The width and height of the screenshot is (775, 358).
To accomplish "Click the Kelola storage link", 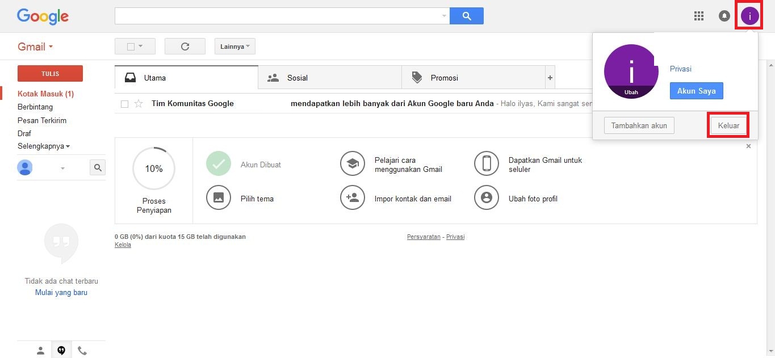I will click(123, 245).
